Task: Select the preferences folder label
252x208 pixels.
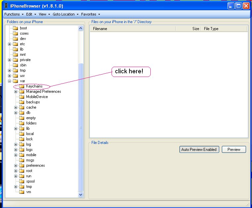Action: point(35,165)
